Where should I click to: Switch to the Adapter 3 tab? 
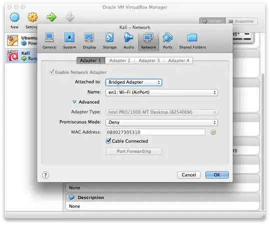149,60
